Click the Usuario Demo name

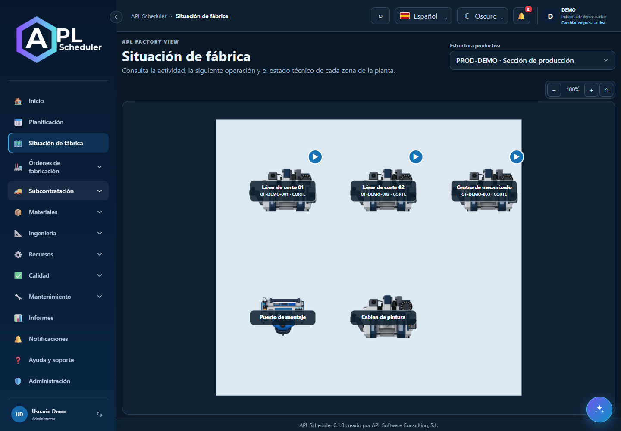49,412
